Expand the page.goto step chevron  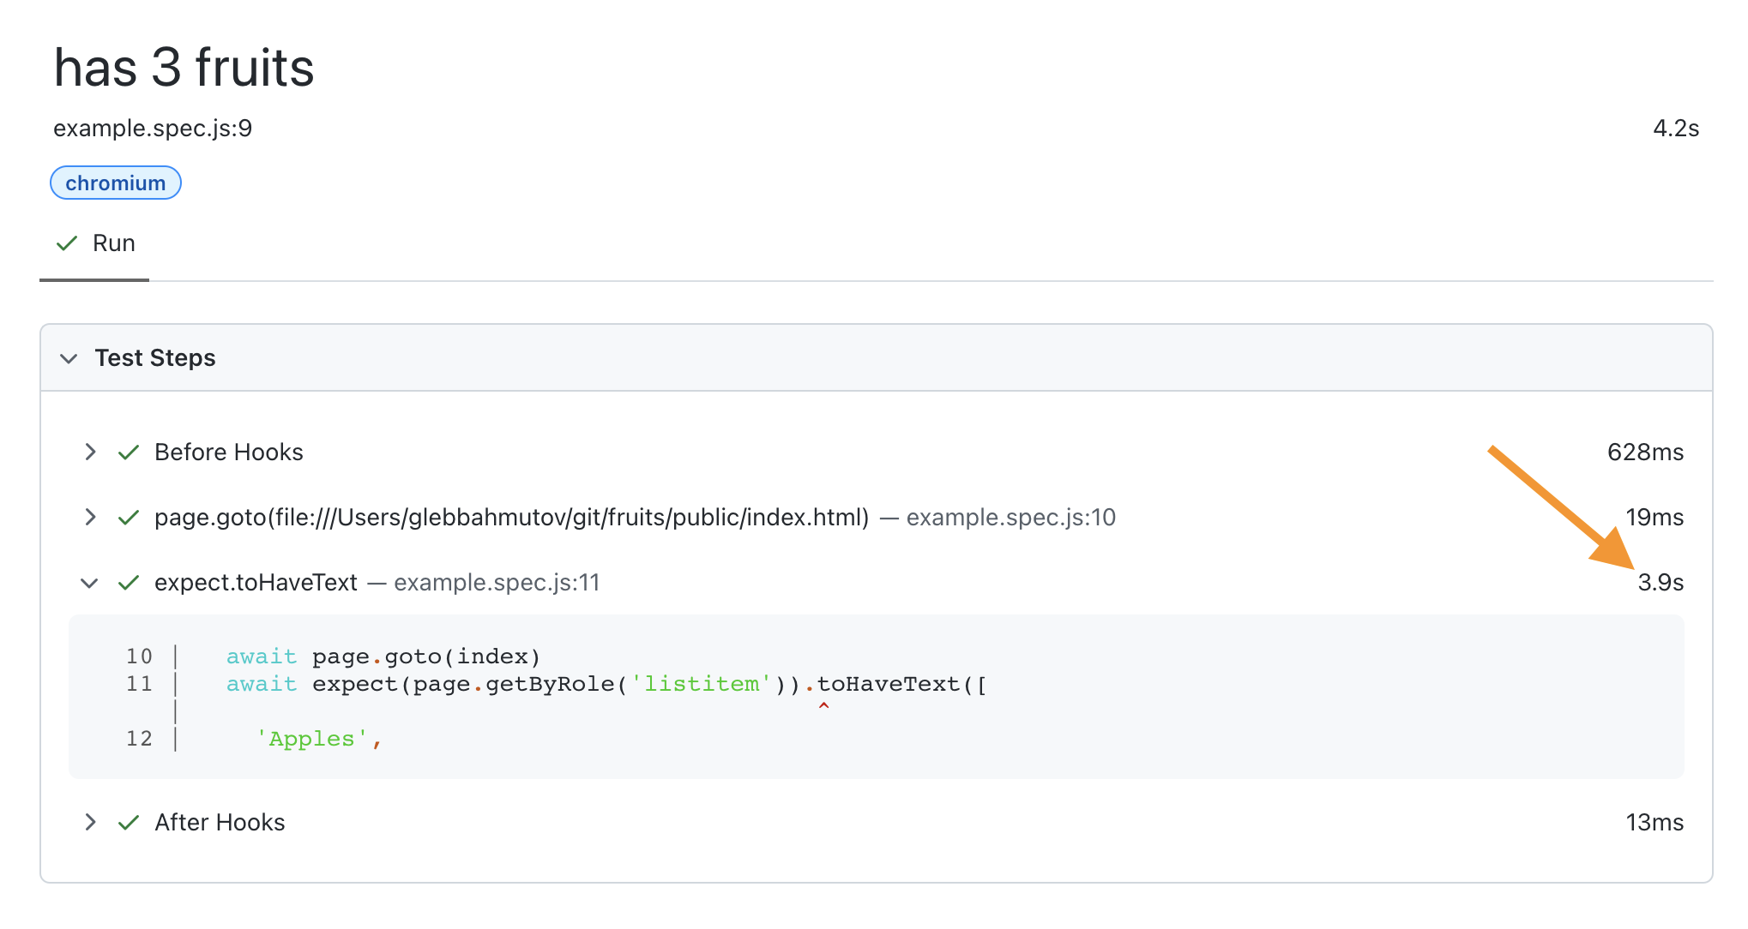pyautogui.click(x=90, y=517)
